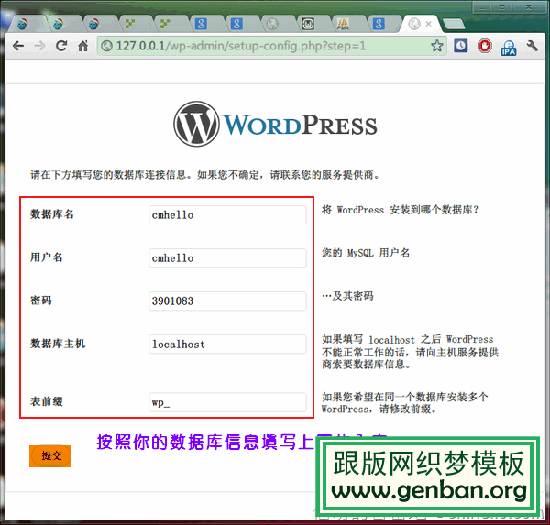The height and width of the screenshot is (525, 550).
Task: Go back to the previous page
Action: click(18, 46)
